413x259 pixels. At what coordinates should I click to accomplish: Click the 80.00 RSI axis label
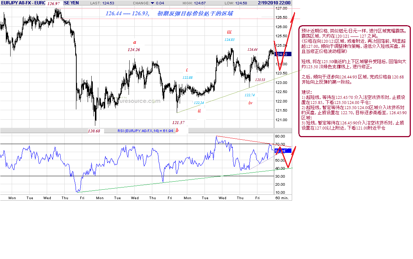click(280, 136)
